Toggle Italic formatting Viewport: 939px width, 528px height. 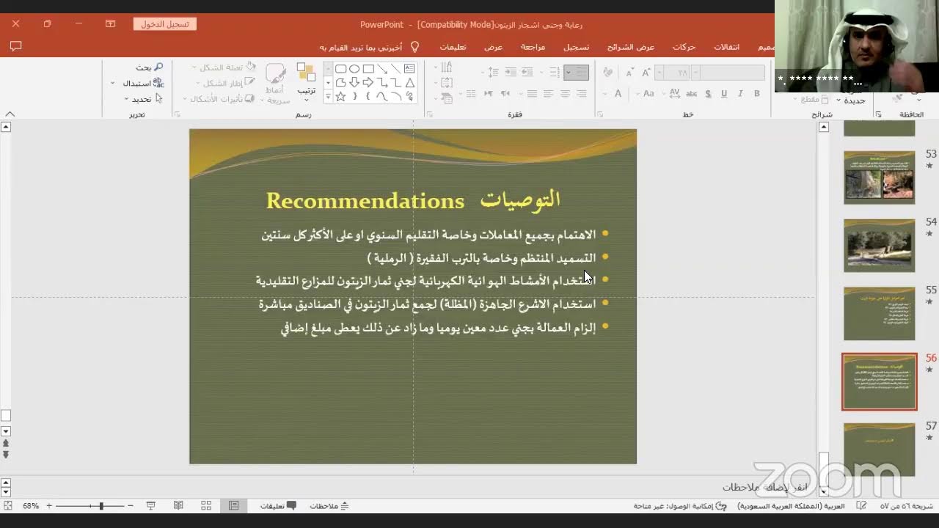pos(740,94)
